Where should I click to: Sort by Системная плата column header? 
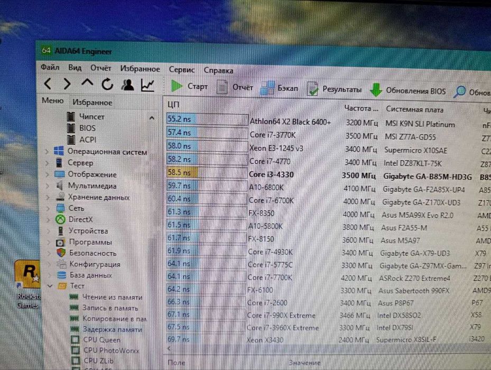click(414, 109)
